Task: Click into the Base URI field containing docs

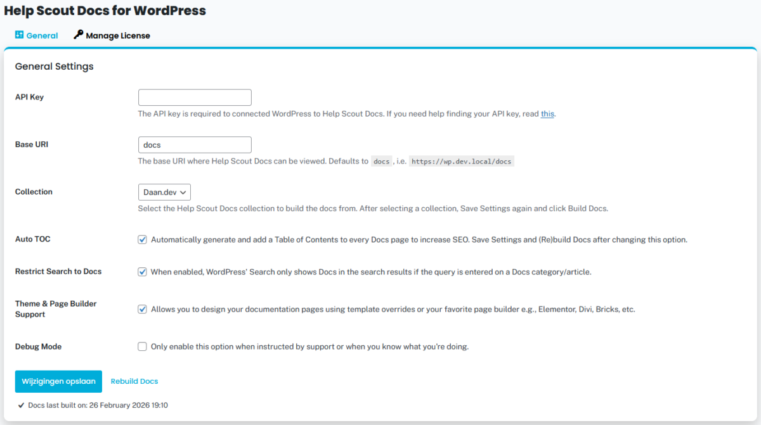Action: 195,145
